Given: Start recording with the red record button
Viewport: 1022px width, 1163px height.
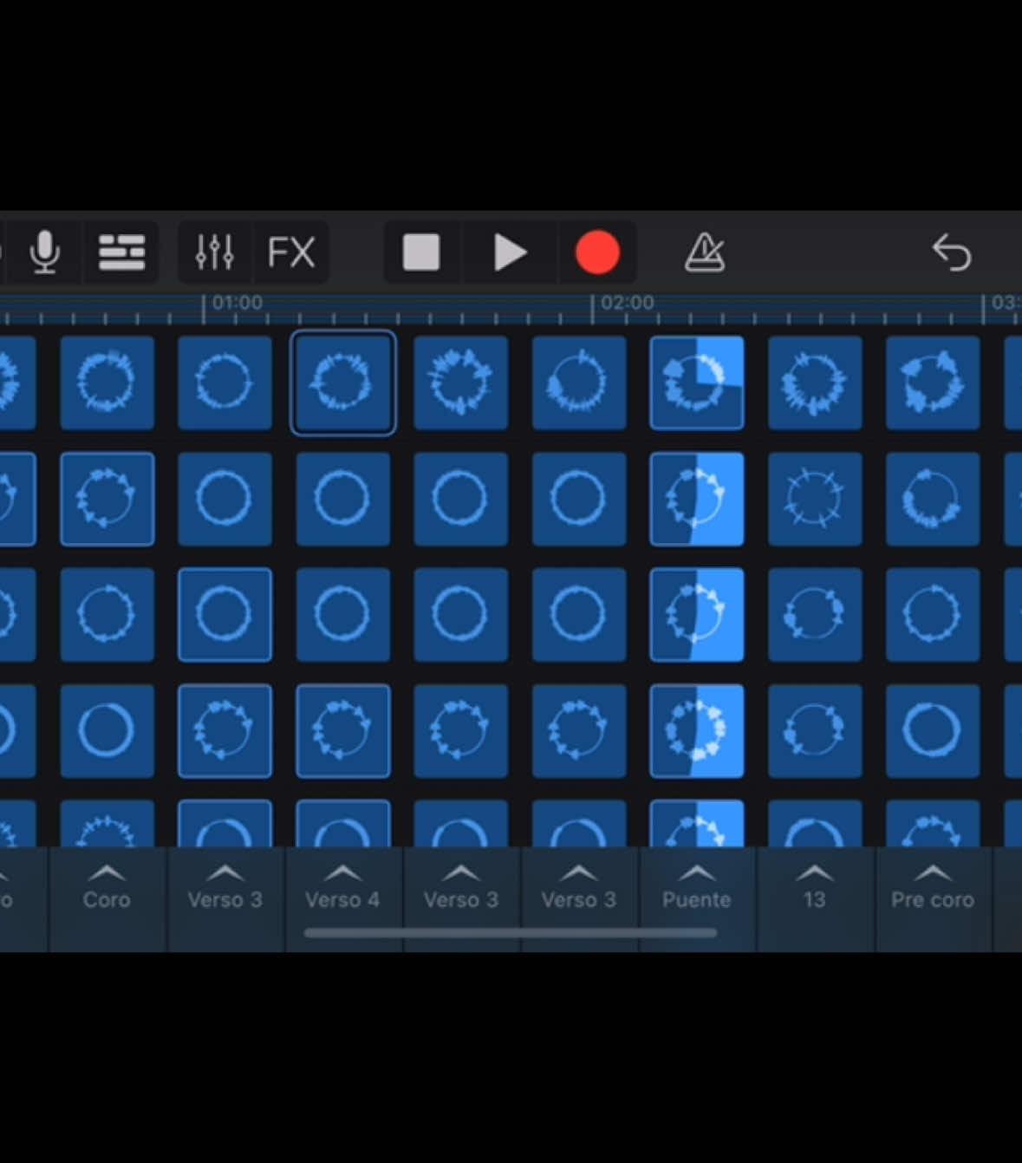Looking at the screenshot, I should 597,253.
